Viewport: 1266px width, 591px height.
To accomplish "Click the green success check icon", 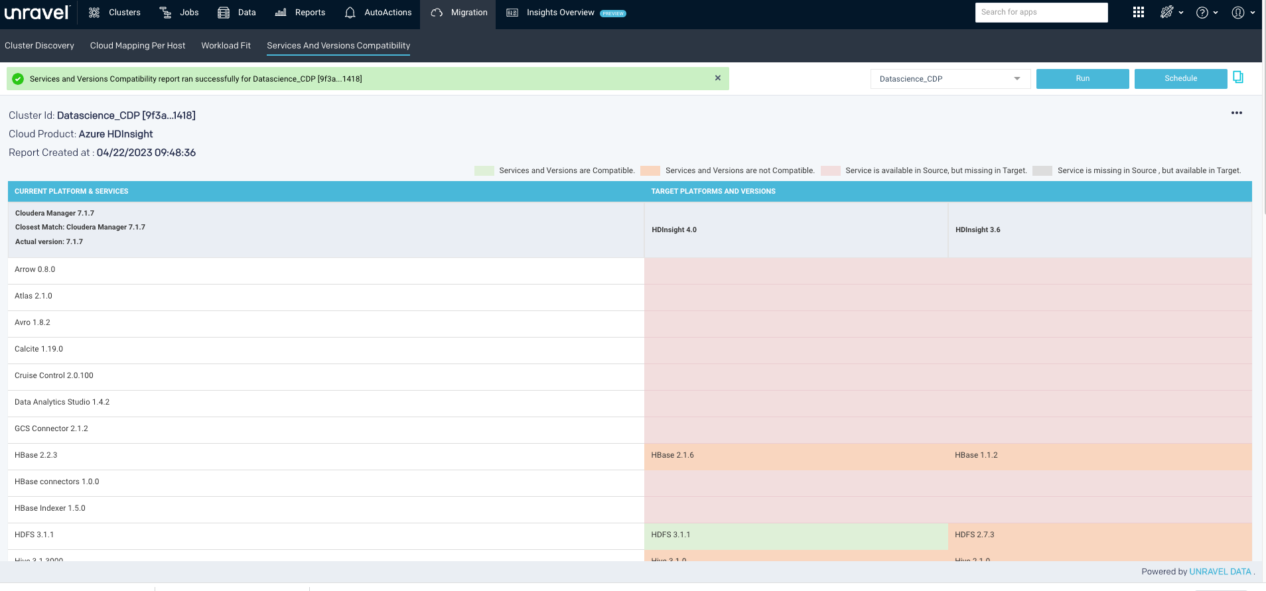I will (x=18, y=79).
